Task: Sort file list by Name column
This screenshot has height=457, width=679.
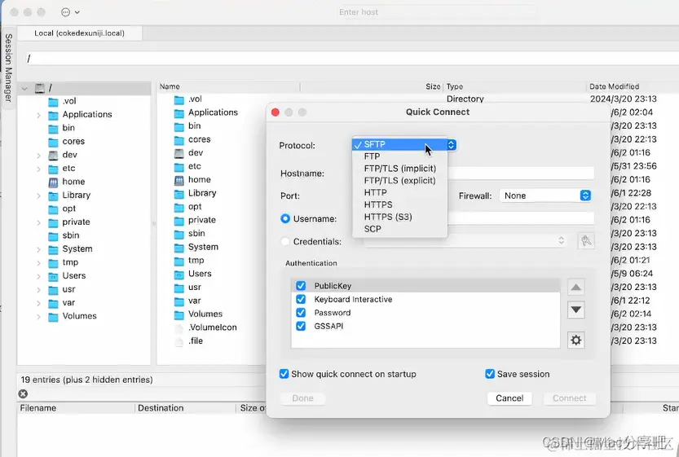Action: pyautogui.click(x=228, y=86)
